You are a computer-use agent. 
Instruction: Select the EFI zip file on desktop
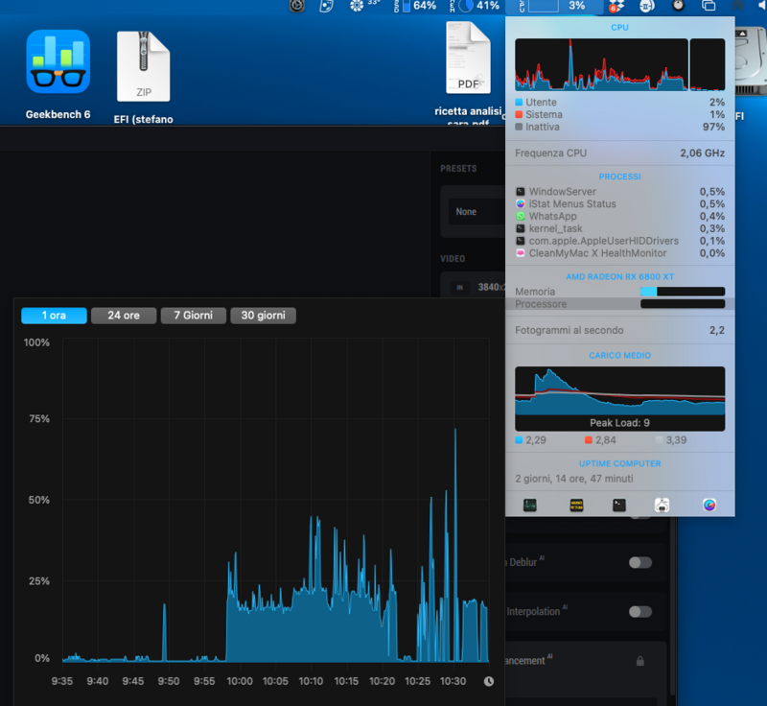143,66
